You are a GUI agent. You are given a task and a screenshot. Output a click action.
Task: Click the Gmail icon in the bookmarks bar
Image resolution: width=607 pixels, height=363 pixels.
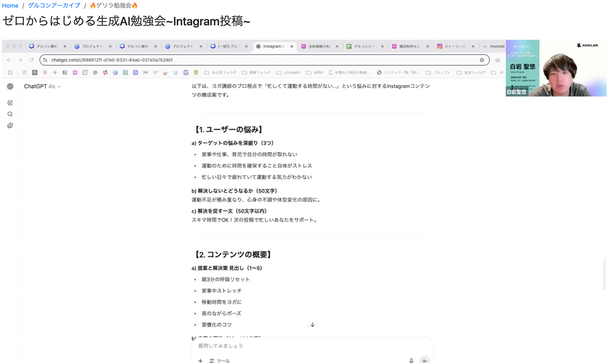(144, 72)
